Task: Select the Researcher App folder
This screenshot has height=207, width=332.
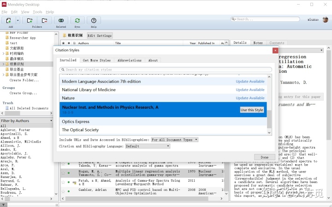Action: (23, 38)
